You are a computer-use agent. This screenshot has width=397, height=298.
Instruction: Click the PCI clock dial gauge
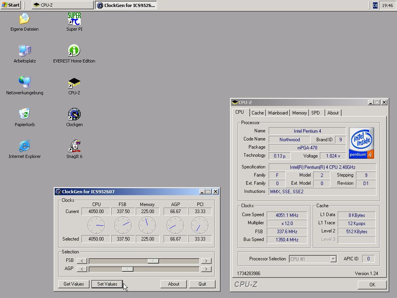(200, 225)
